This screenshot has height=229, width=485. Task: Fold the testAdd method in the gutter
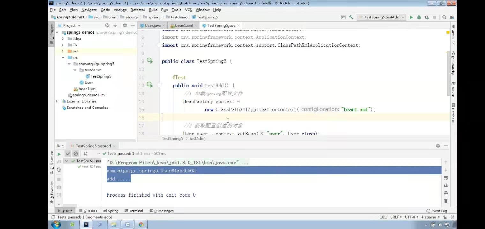[160, 85]
